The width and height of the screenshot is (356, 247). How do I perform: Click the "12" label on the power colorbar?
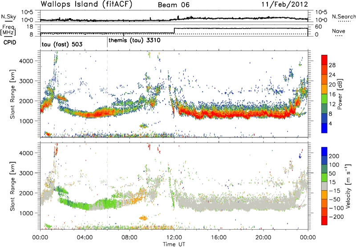[332, 104]
